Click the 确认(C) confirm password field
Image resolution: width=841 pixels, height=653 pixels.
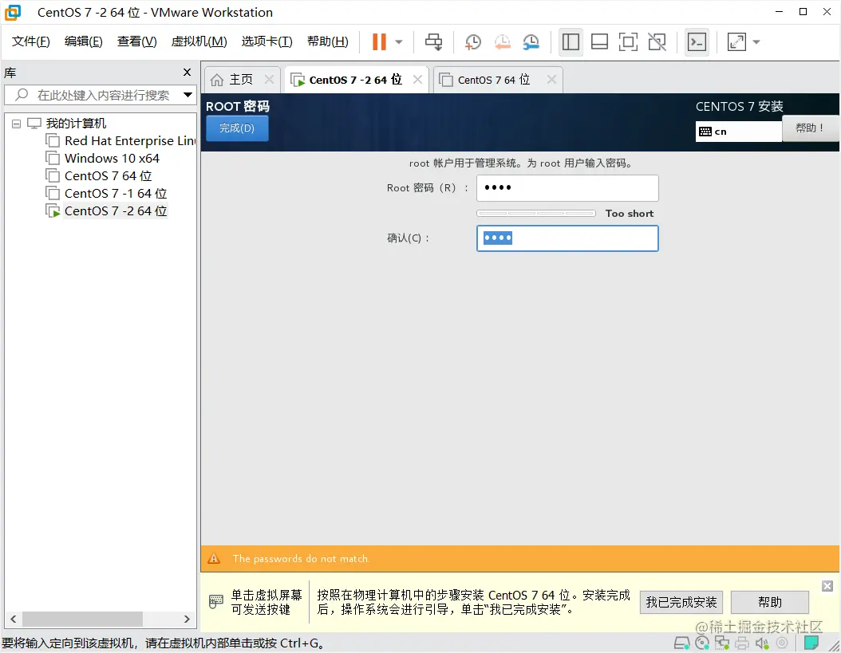[x=567, y=238]
